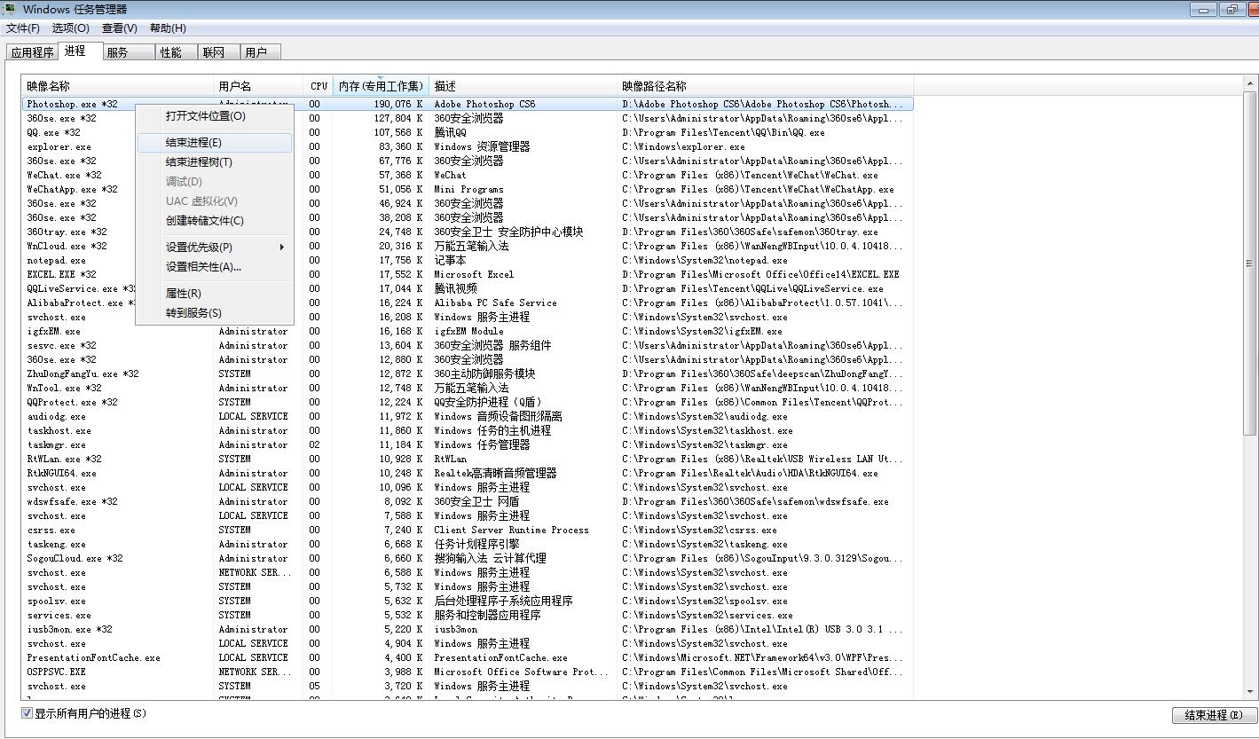Select the csrss.exe process row

[468, 530]
